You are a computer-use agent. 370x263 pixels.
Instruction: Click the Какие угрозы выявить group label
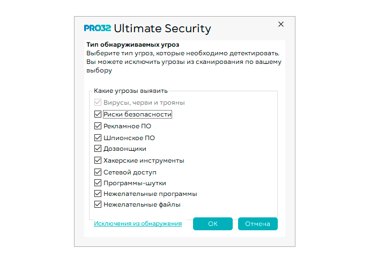point(131,91)
